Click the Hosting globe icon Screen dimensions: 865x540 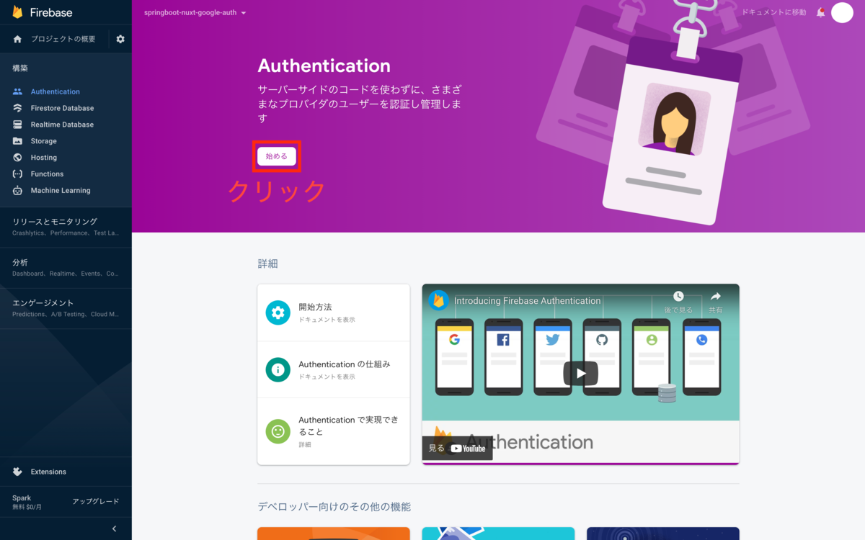pos(17,158)
